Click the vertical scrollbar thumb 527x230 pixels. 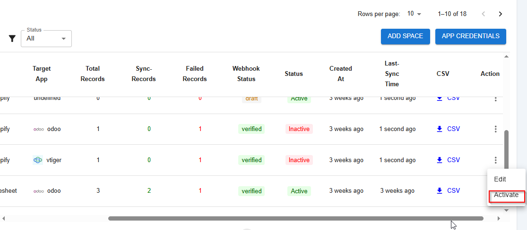tap(506, 151)
